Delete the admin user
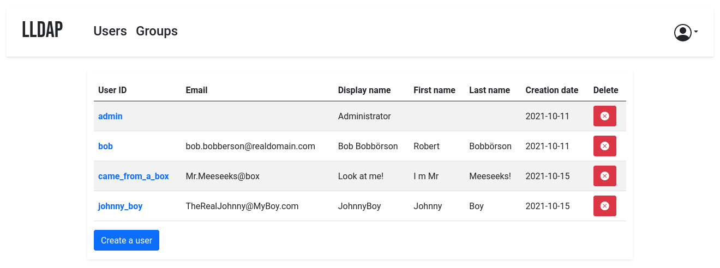Viewport: 720px width, 268px height. coord(604,116)
